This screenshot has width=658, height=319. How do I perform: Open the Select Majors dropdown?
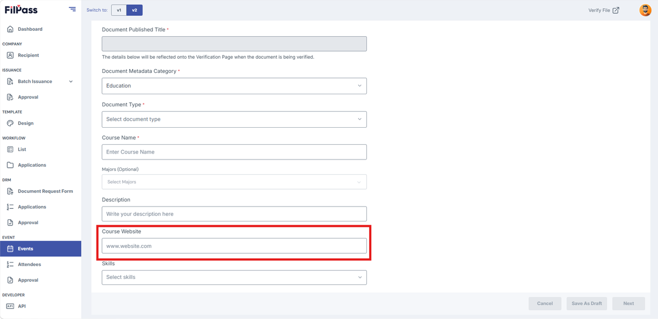coord(234,182)
